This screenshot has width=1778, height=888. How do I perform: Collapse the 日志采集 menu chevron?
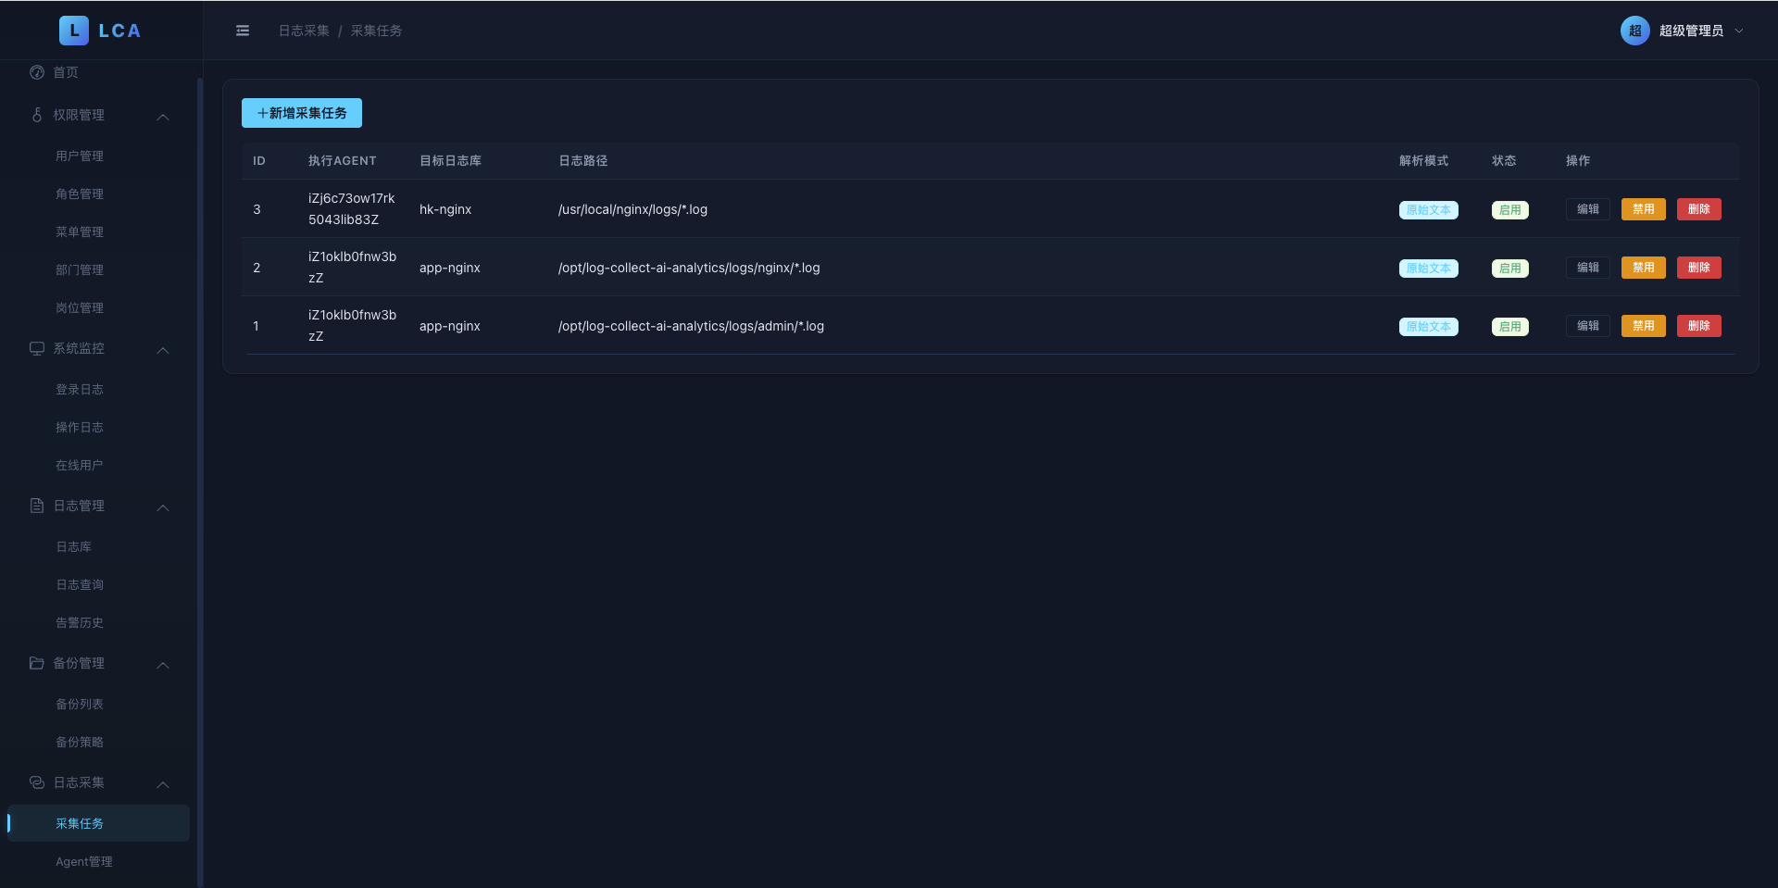point(163,784)
